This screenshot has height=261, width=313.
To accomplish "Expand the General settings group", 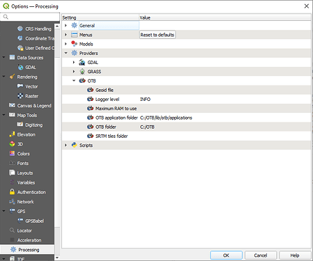I will [x=66, y=26].
